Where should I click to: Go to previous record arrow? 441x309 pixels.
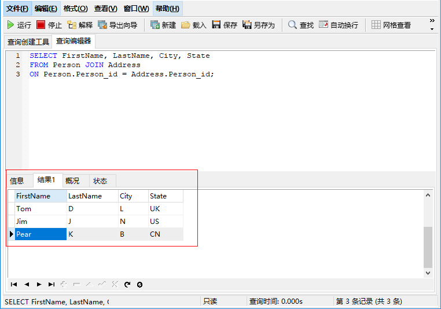point(27,285)
